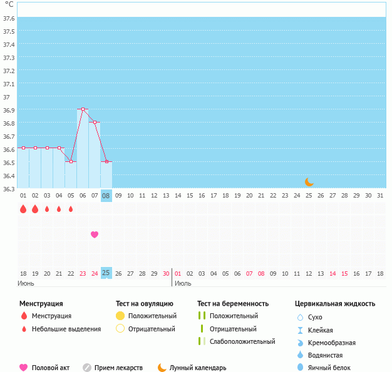
Task: Select highlighted cycle day 08
Action: point(106,195)
